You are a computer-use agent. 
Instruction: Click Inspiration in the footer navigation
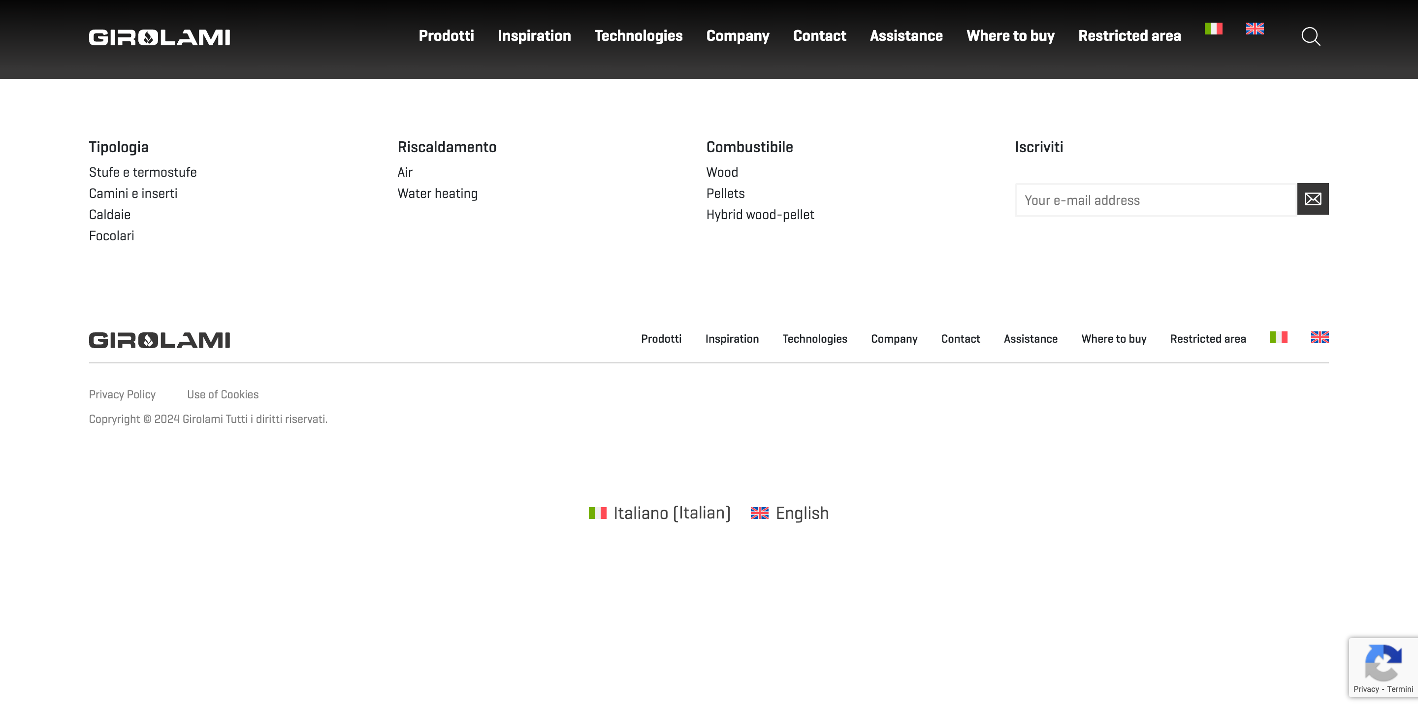[x=732, y=339]
